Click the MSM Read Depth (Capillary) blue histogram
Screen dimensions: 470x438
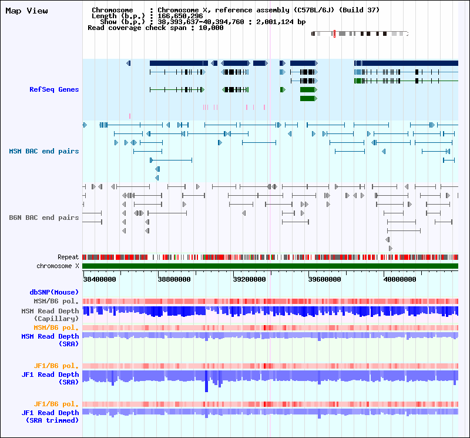tap(270, 312)
